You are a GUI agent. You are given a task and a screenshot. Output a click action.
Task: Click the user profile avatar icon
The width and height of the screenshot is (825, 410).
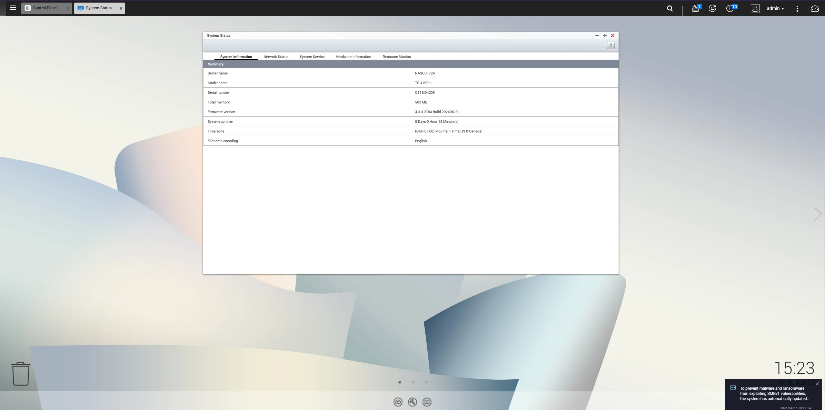pos(755,8)
